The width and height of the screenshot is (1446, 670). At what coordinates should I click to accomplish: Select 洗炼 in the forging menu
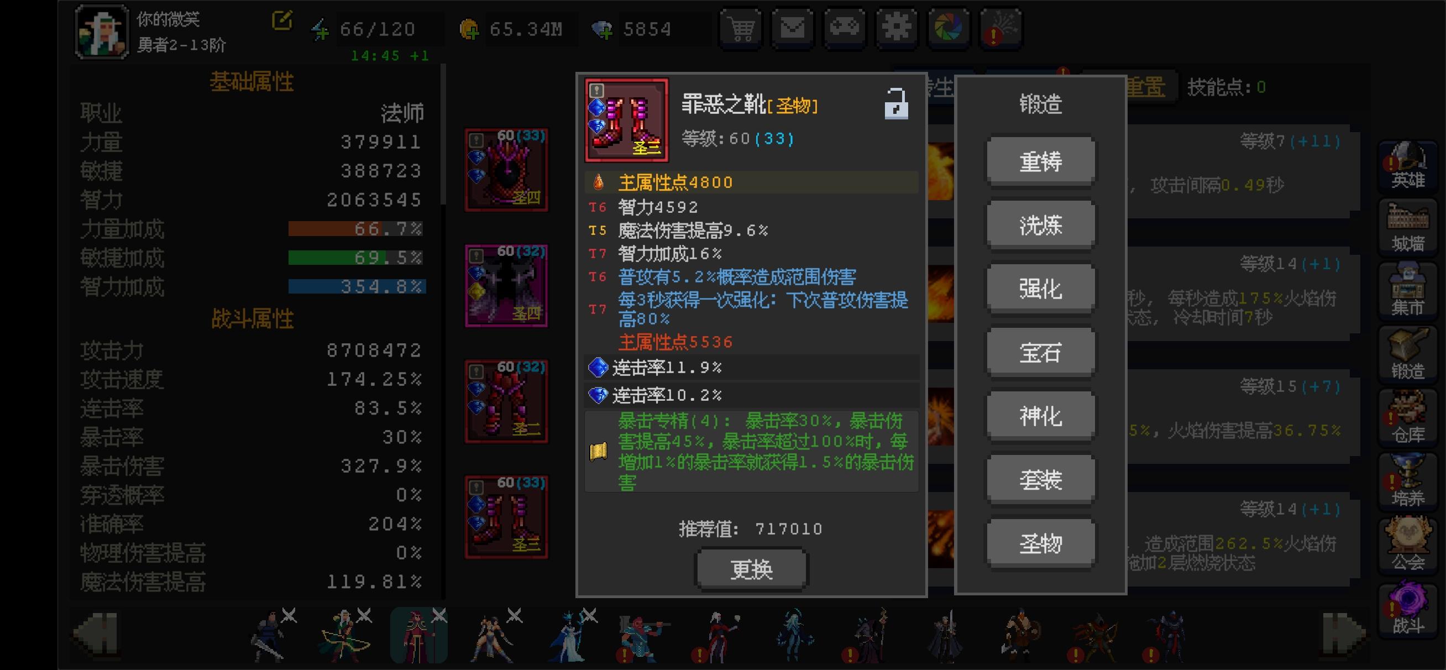pos(1040,226)
